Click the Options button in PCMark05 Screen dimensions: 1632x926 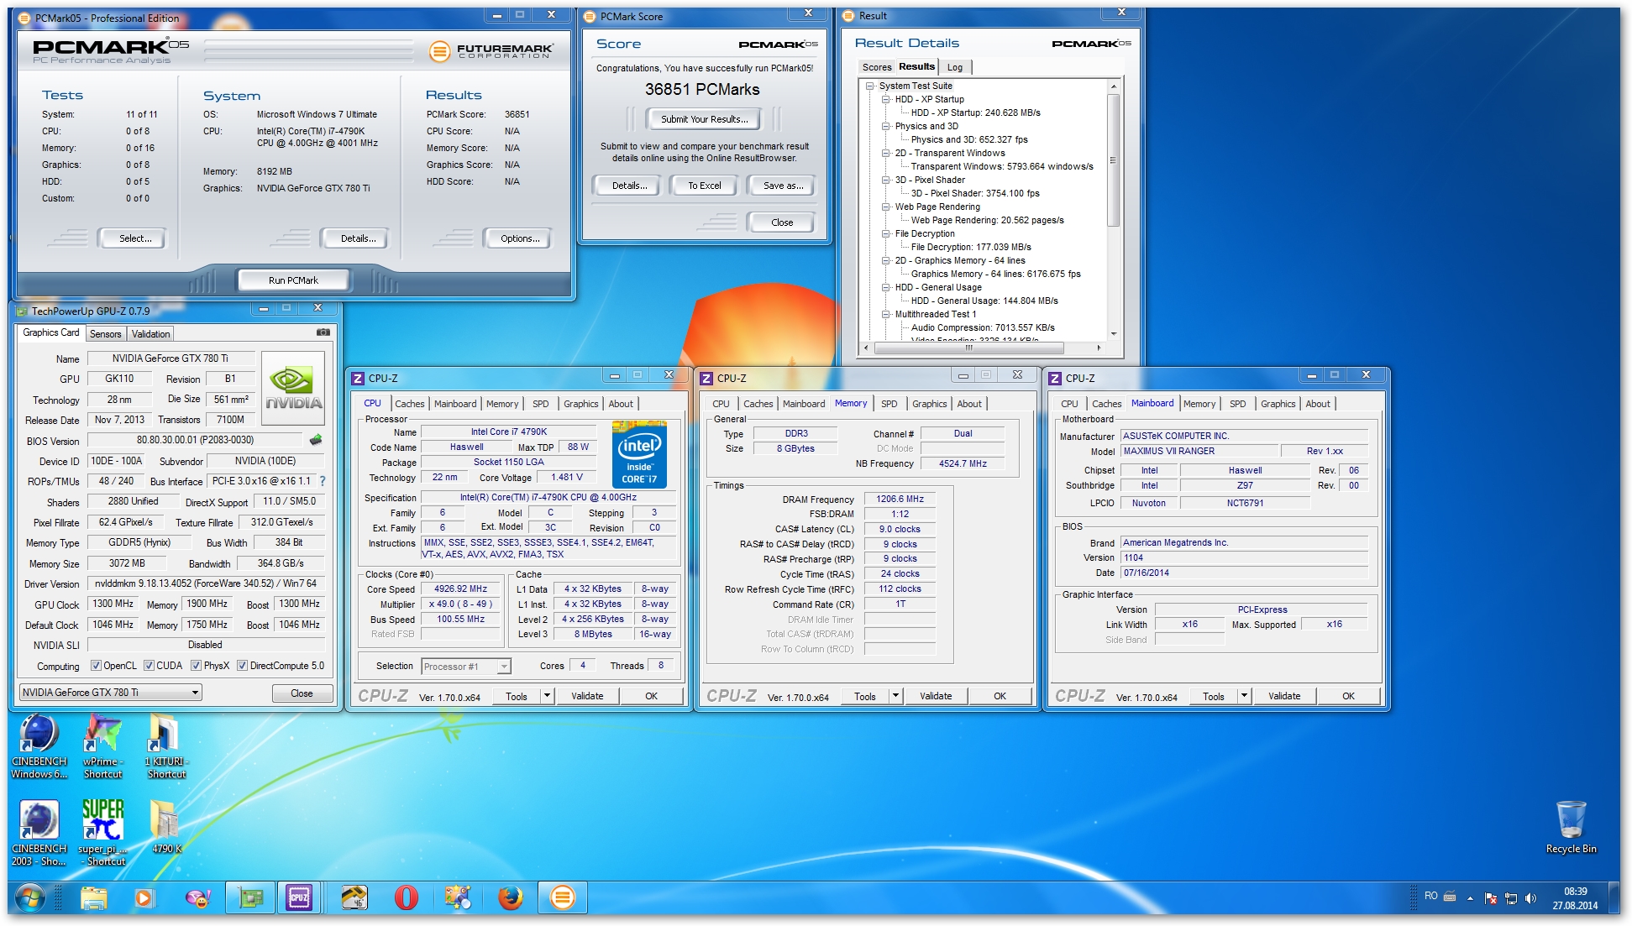pos(520,238)
